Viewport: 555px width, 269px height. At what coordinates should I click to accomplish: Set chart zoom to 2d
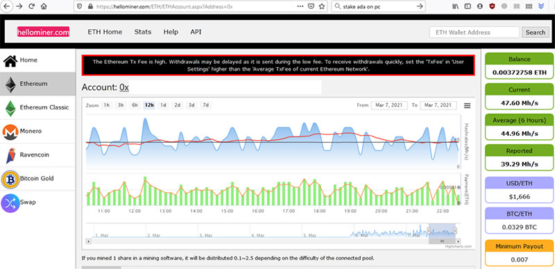coord(178,105)
